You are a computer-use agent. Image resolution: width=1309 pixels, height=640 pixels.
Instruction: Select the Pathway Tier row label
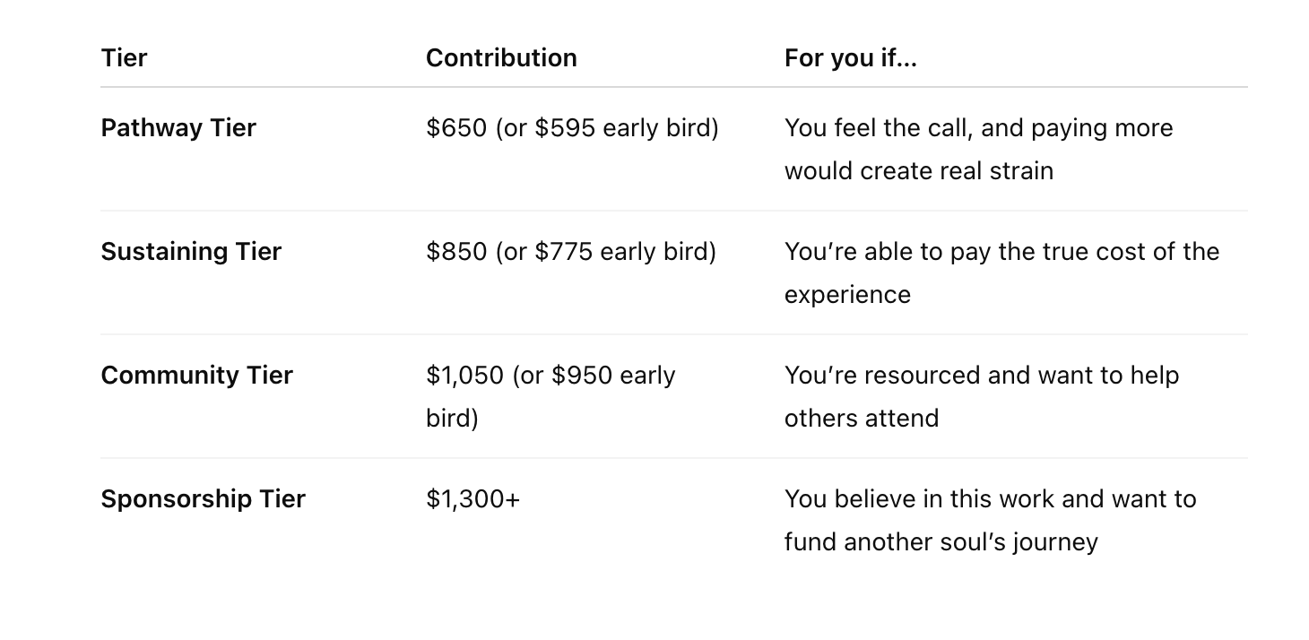point(178,128)
